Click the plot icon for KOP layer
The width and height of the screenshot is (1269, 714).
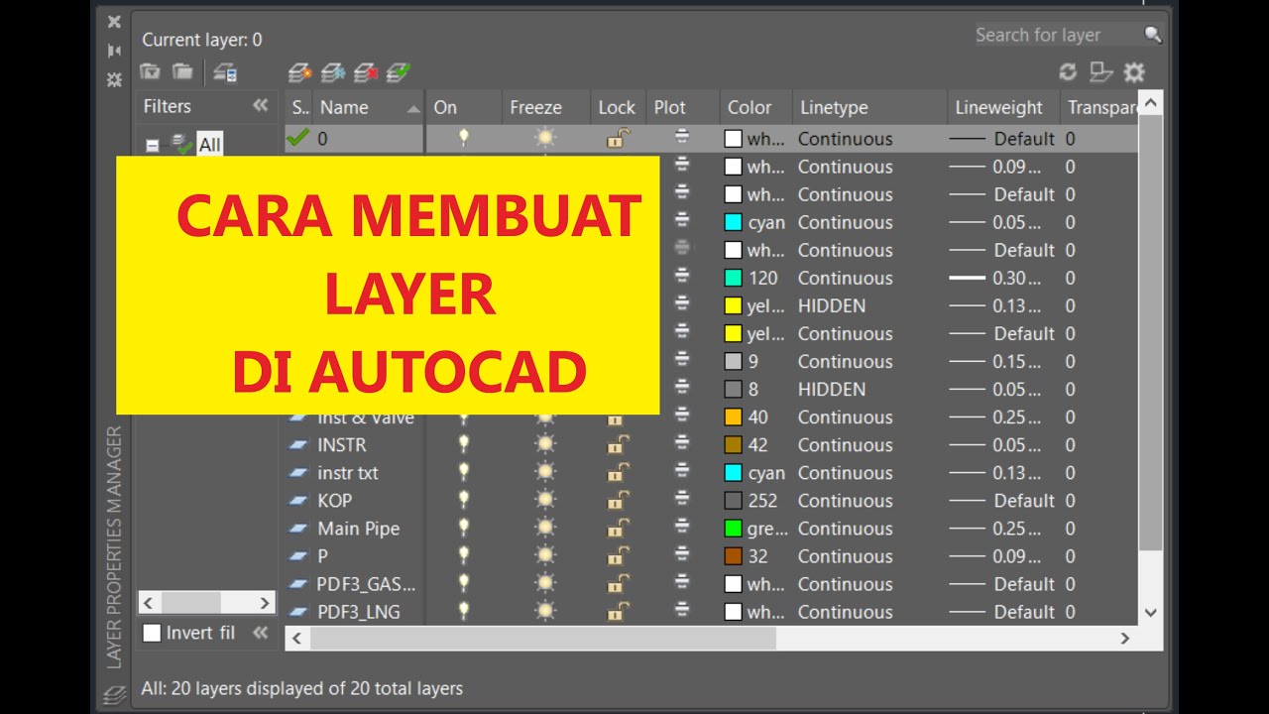682,500
